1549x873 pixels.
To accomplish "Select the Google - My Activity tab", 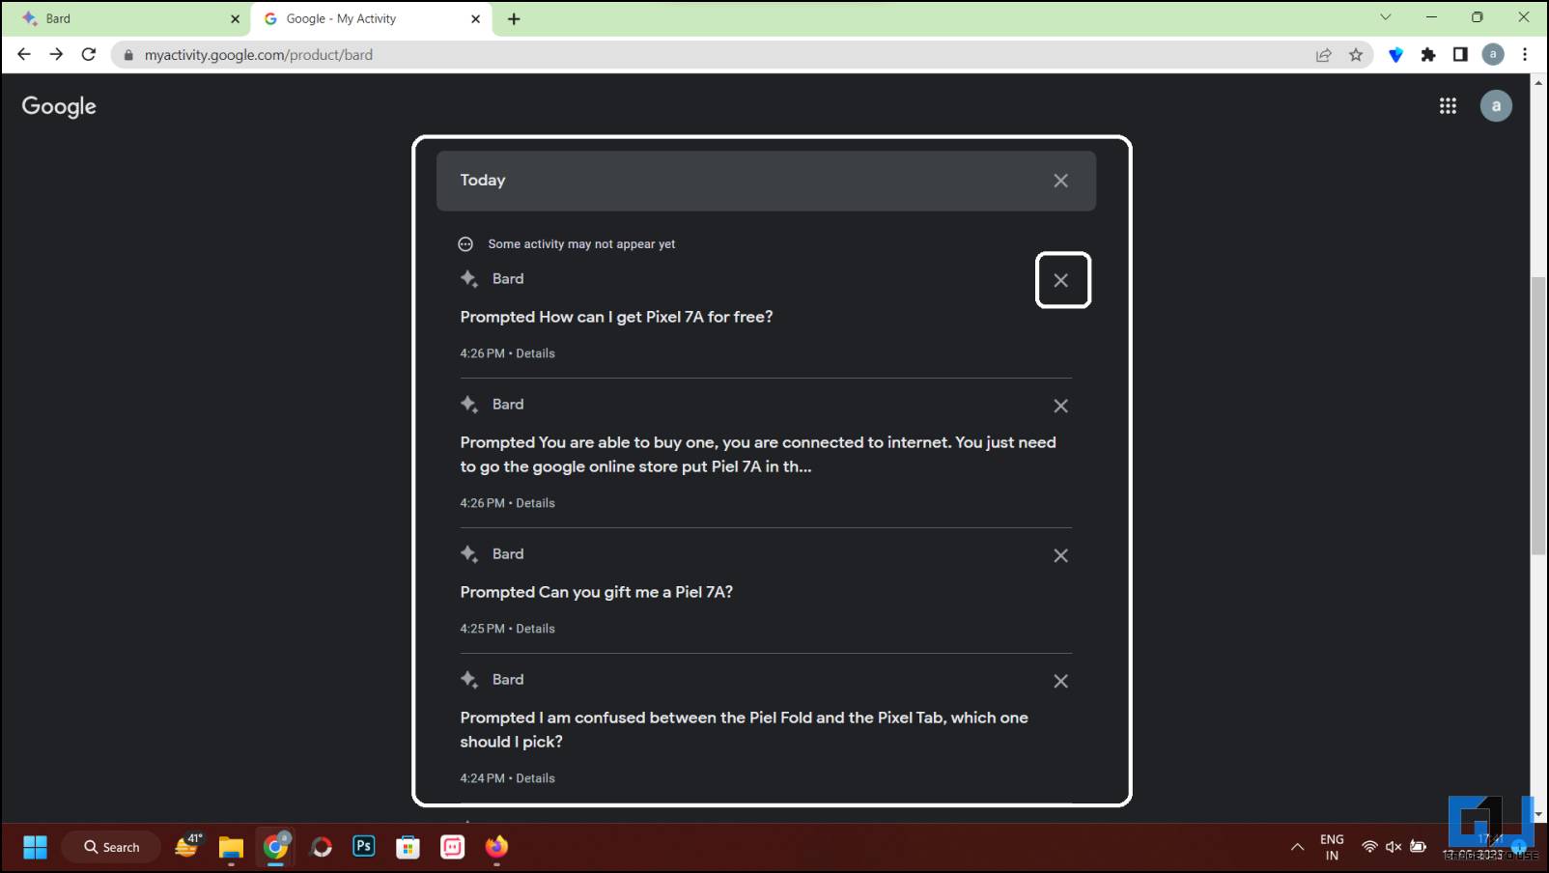I will click(372, 18).
